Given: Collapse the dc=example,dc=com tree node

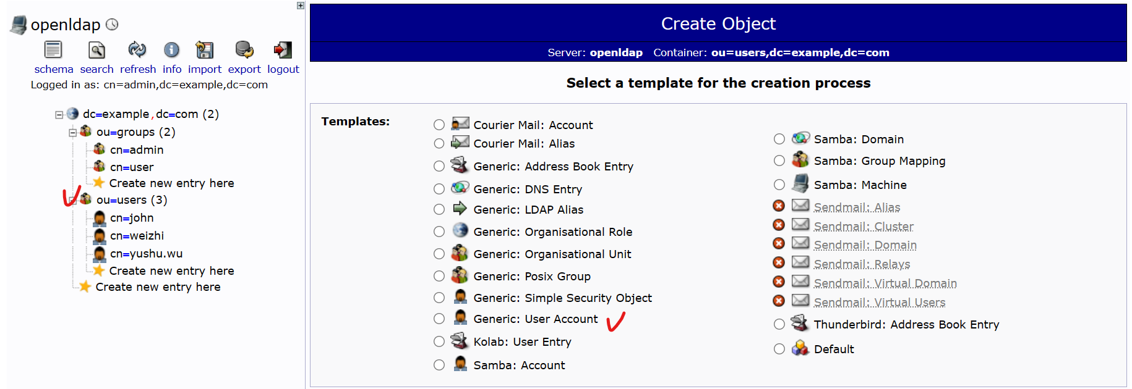Looking at the screenshot, I should tap(59, 114).
